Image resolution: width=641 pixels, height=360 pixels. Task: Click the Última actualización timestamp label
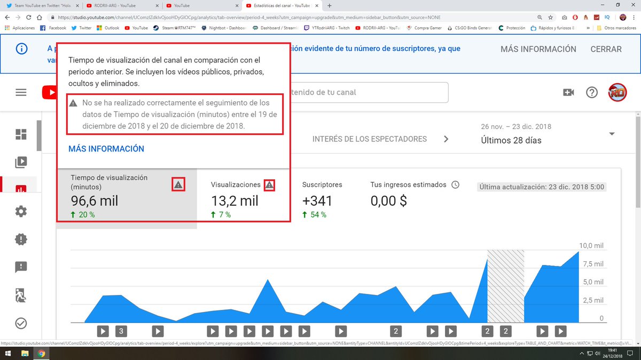point(542,187)
